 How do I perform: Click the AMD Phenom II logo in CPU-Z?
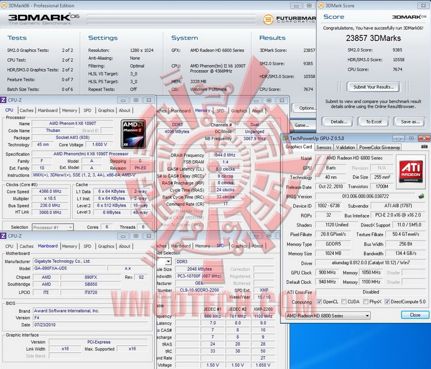tap(133, 134)
